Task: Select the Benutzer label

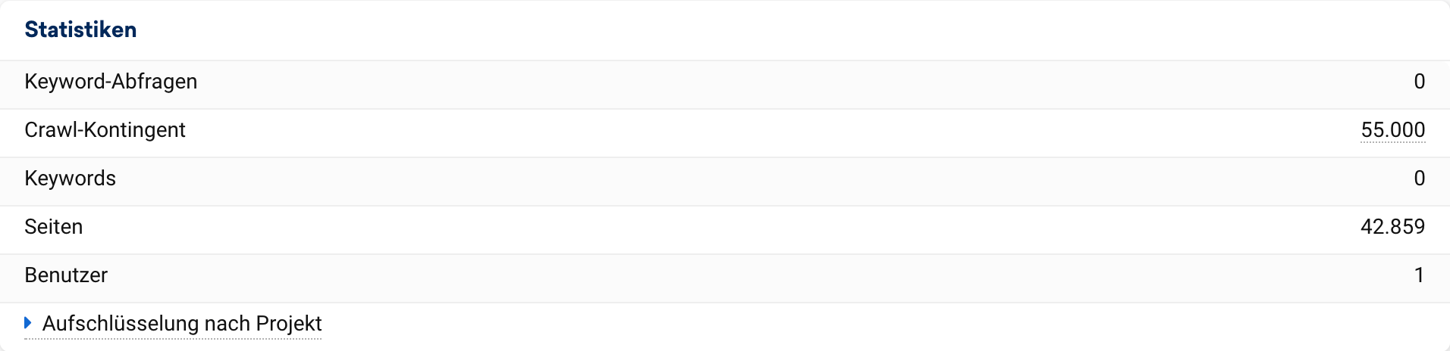Action: pos(66,275)
